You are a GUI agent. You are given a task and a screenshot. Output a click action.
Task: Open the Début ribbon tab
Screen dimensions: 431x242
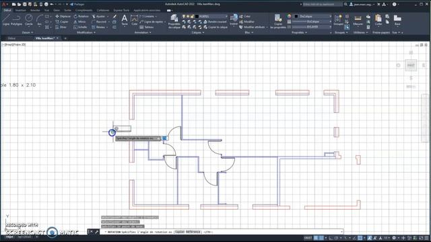(7, 11)
